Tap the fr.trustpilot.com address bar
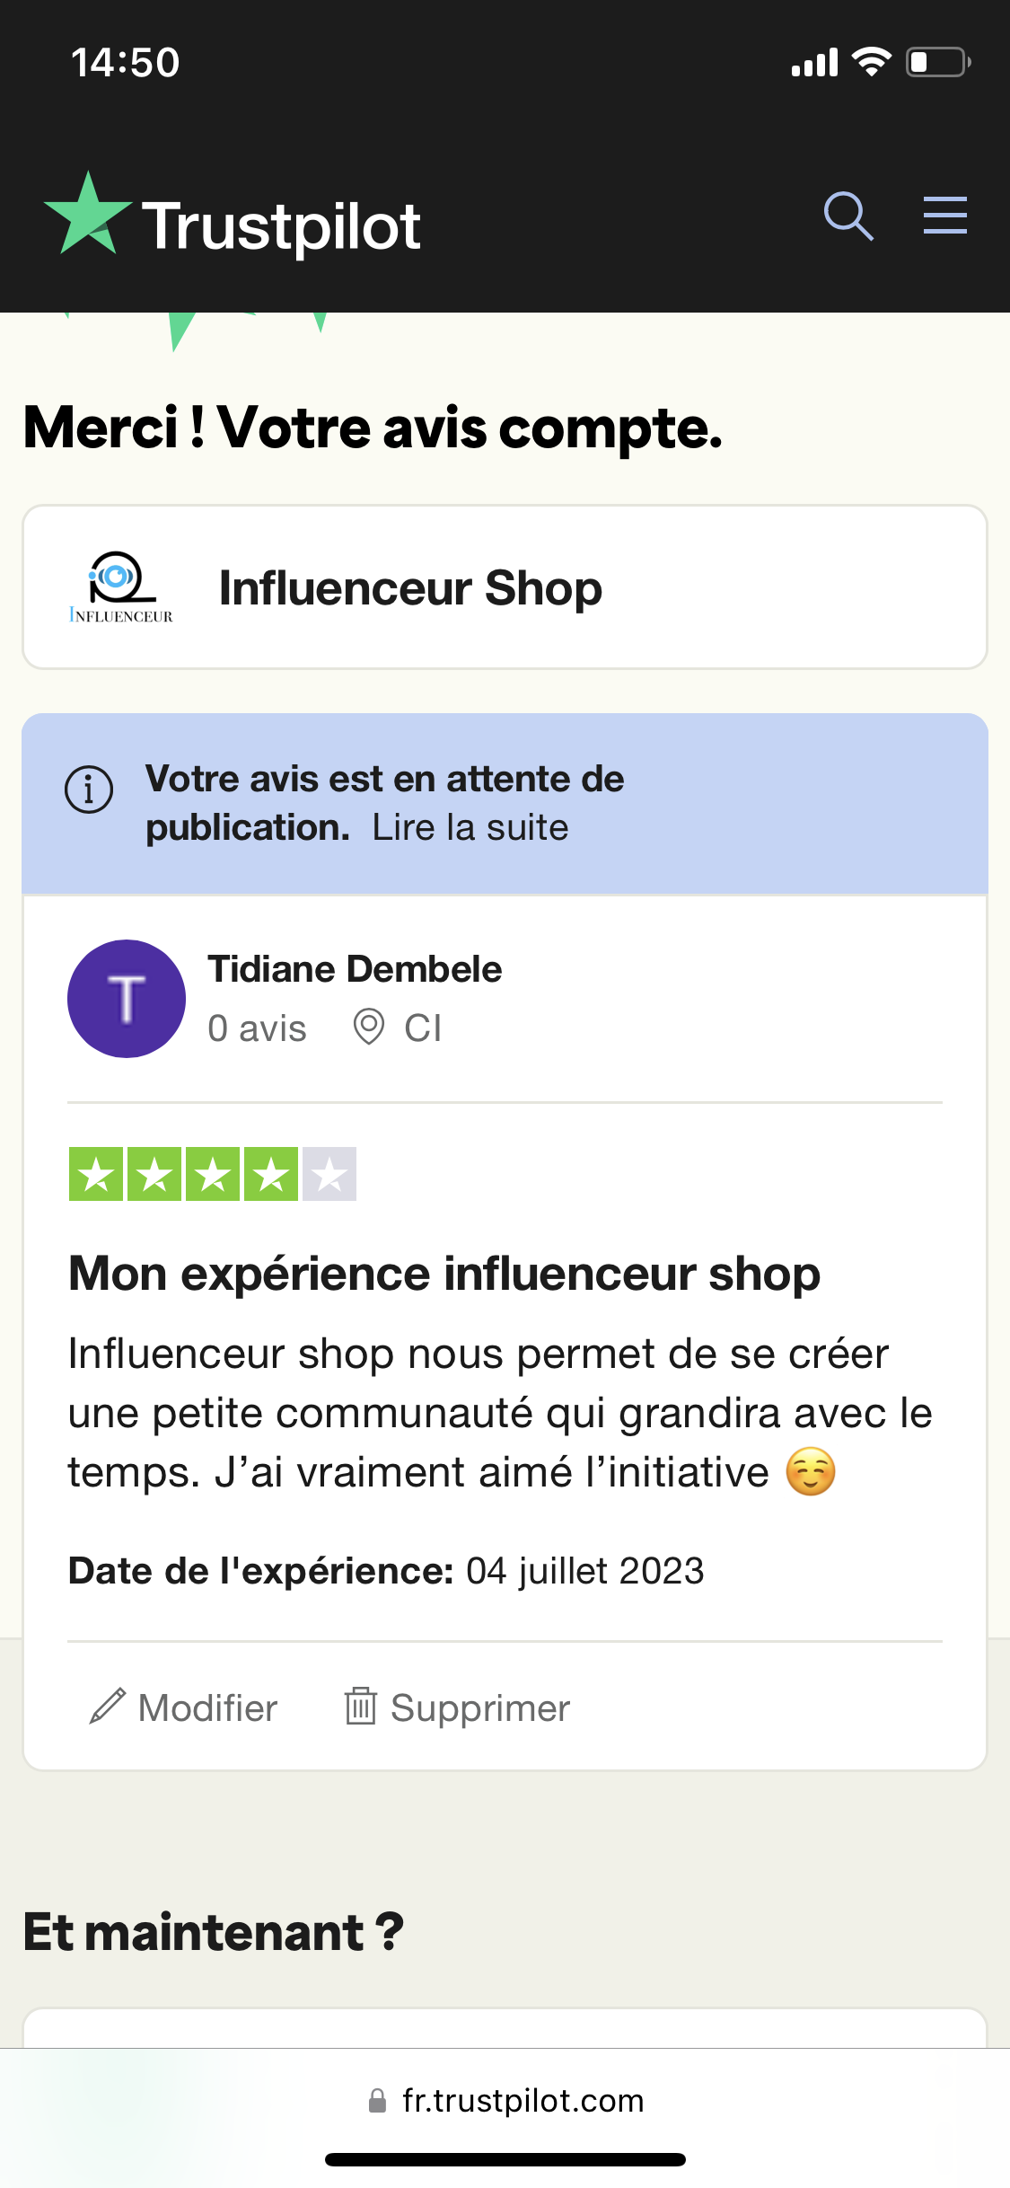Viewport: 1010px width, 2188px height. [523, 2100]
